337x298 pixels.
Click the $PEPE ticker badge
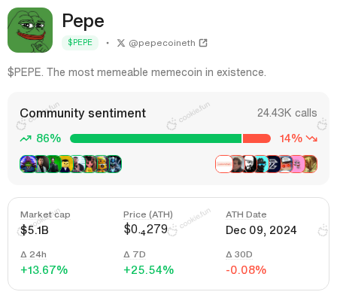point(80,43)
